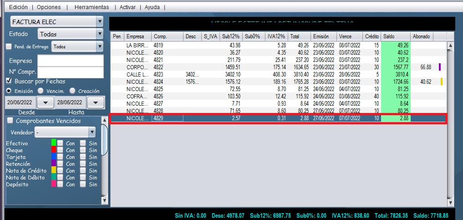Click the table's scroll up arrow
The width and height of the screenshot is (463, 220).
tap(451, 46)
